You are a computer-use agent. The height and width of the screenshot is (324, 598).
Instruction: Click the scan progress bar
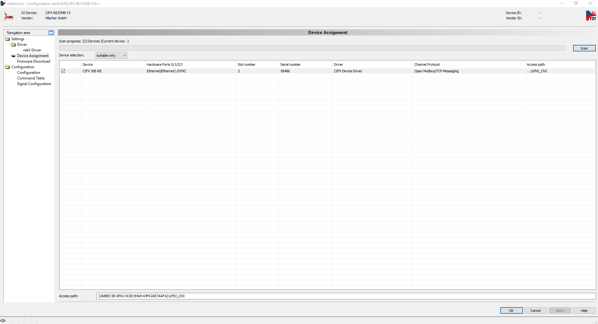click(x=311, y=48)
